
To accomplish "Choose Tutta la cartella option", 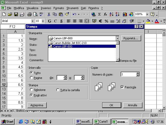I will pyautogui.click(x=58, y=90).
